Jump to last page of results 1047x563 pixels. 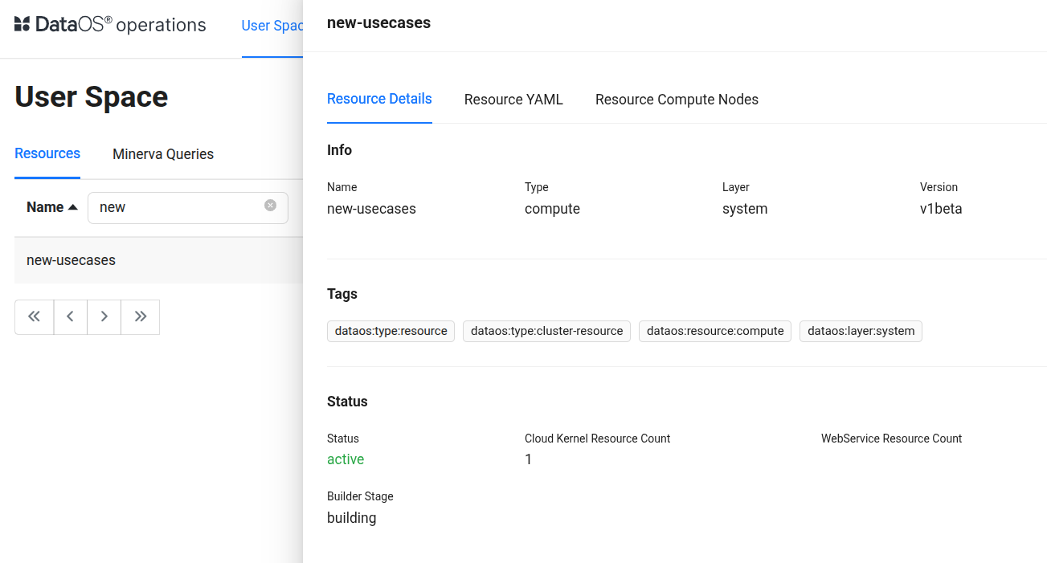[141, 316]
